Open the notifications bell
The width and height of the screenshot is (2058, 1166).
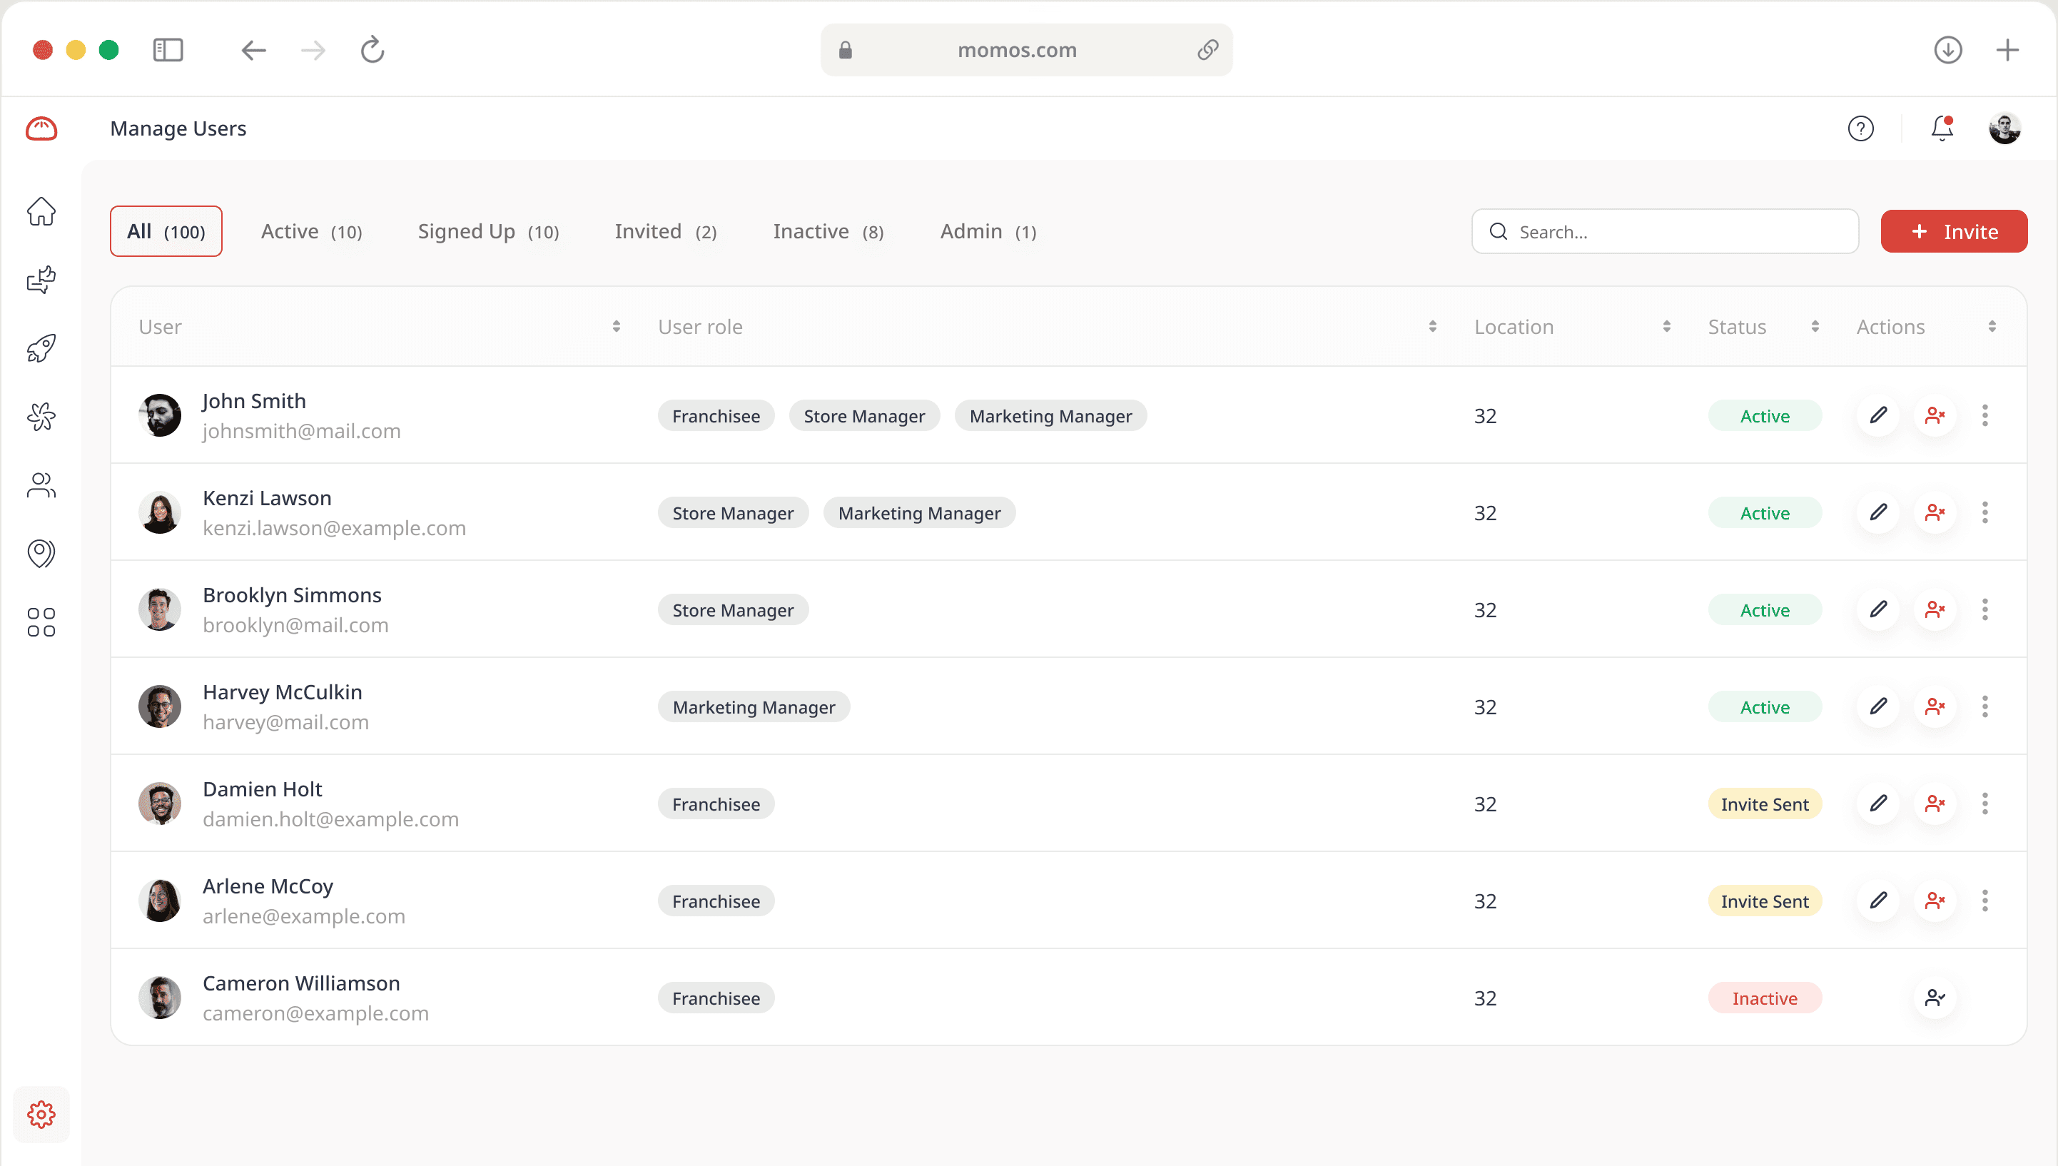1940,128
